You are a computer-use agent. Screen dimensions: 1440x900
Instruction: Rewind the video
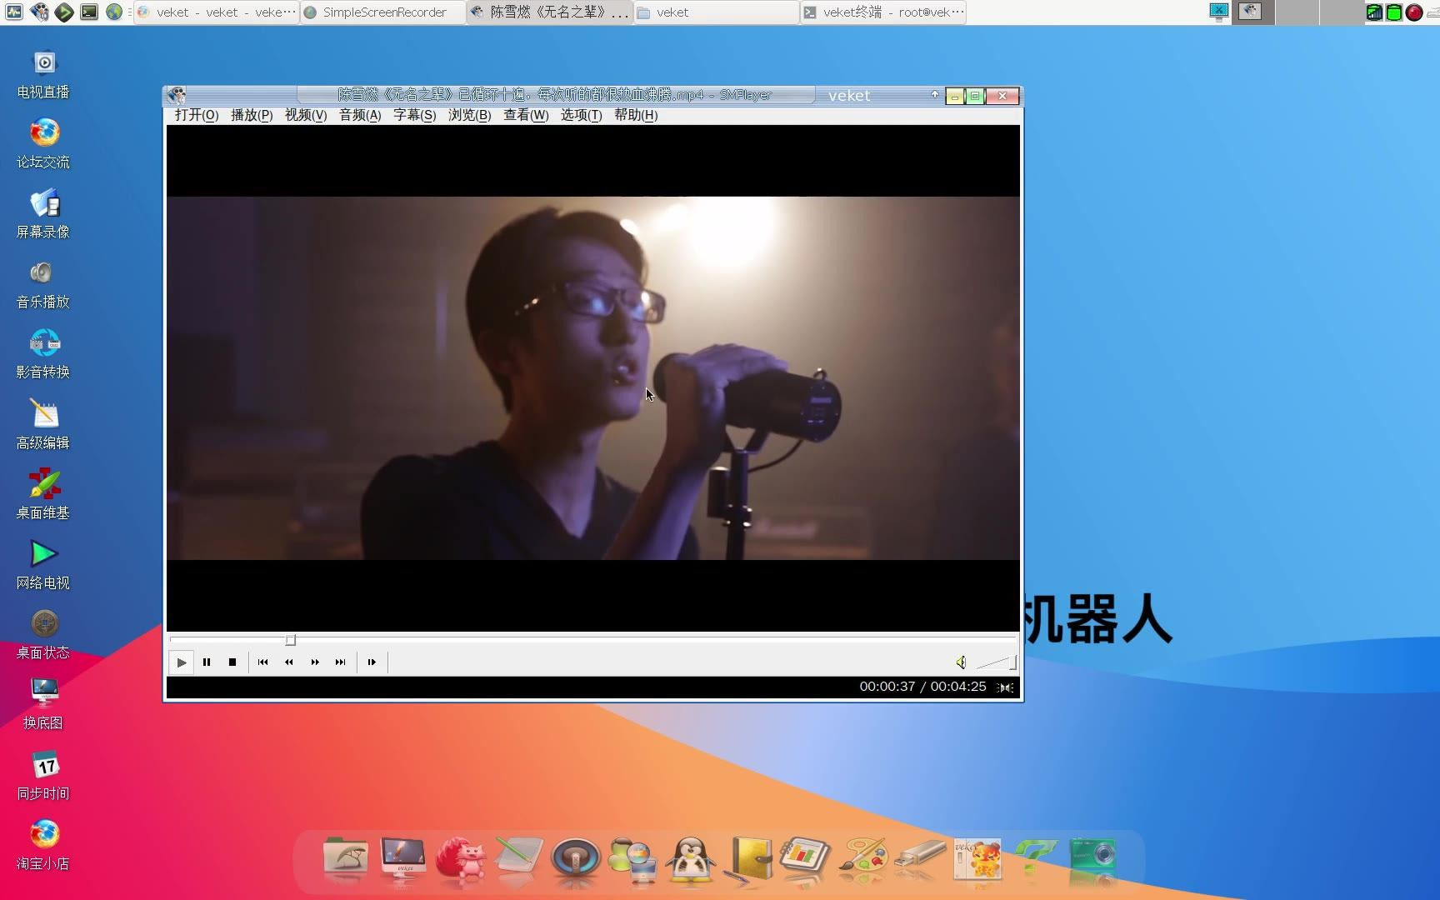288,662
